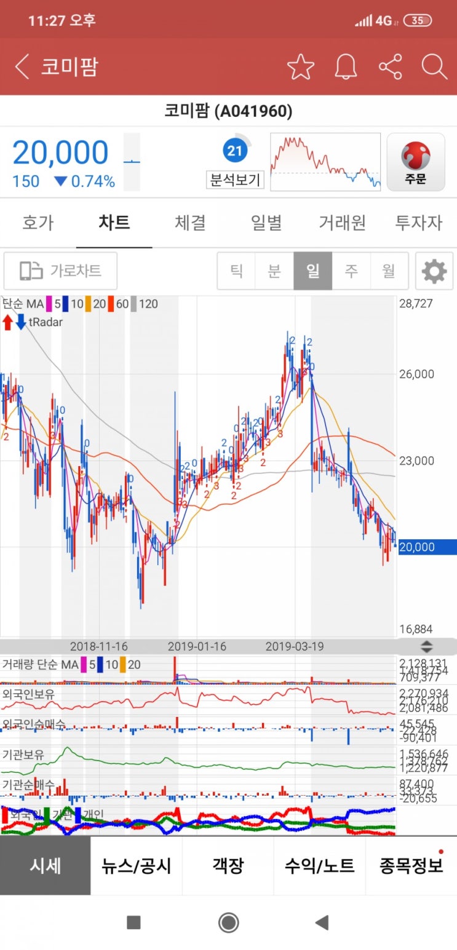Share this stock via share icon

click(x=390, y=66)
